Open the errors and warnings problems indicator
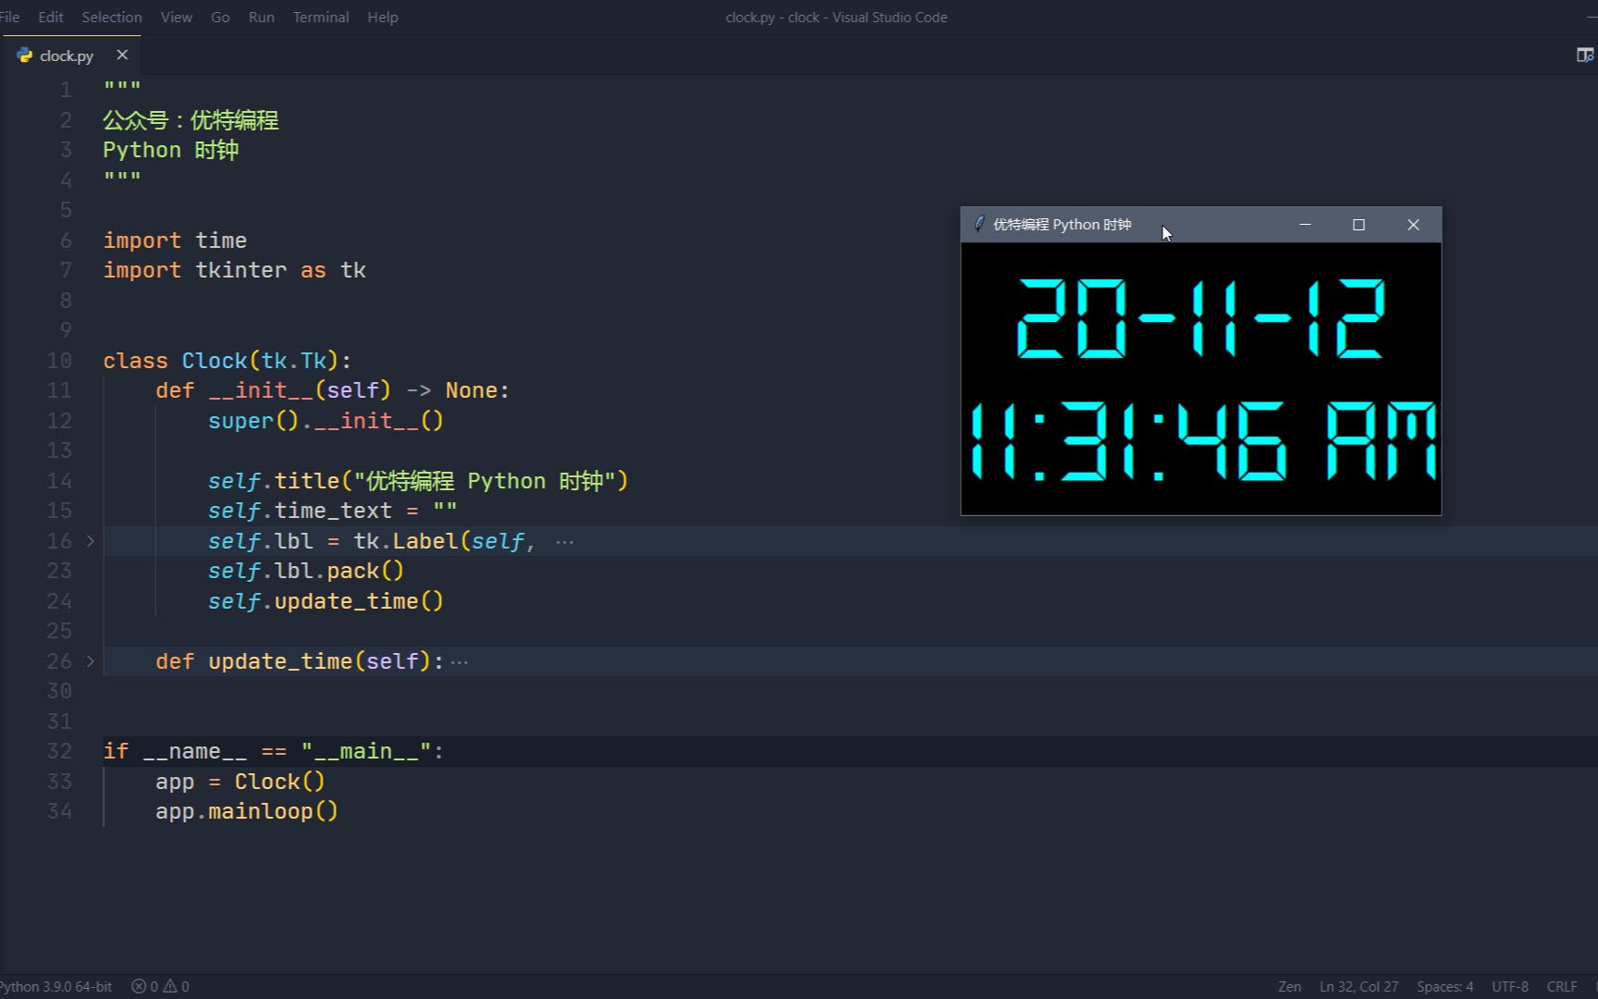 160,986
